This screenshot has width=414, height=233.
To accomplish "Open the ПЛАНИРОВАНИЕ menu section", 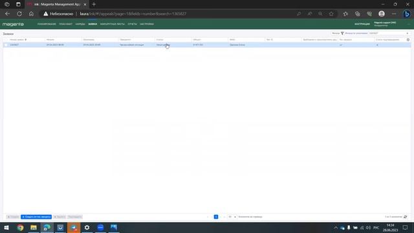I will point(47,24).
